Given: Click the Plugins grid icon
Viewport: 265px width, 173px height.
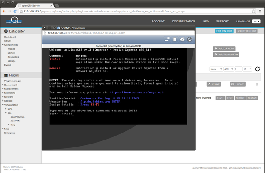Looking at the screenshot, I should click(x=6, y=75).
